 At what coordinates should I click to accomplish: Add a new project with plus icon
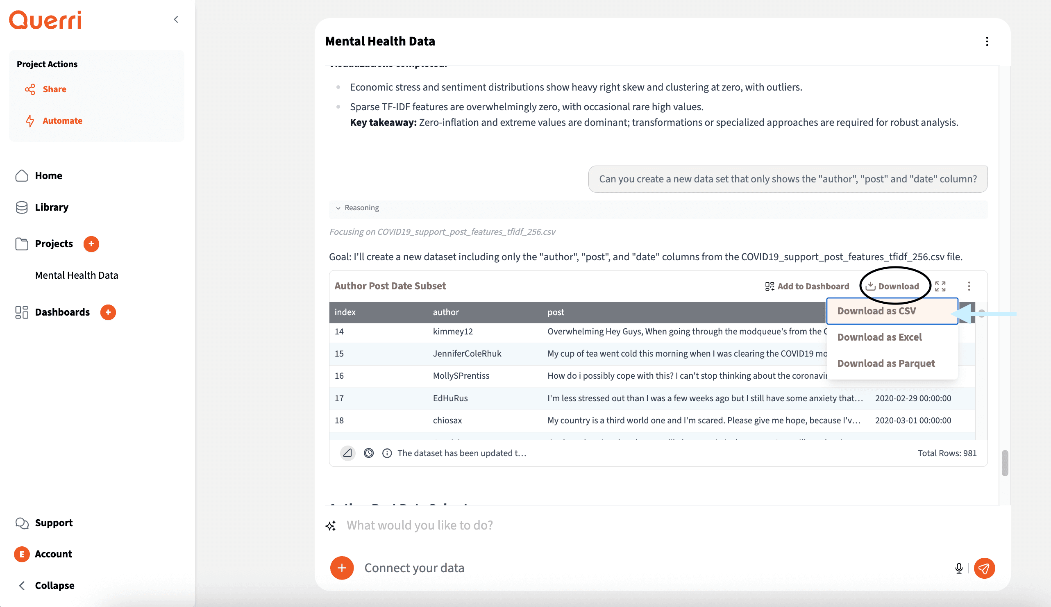[91, 244]
